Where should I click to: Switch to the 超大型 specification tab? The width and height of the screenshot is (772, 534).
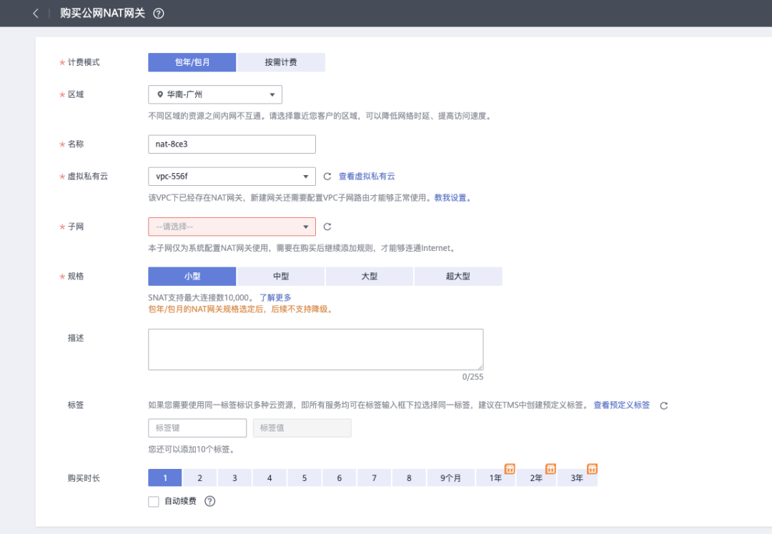pyautogui.click(x=459, y=276)
